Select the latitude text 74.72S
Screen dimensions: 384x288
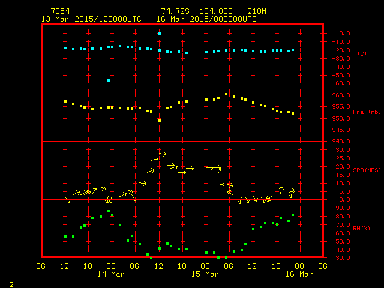(x=175, y=11)
